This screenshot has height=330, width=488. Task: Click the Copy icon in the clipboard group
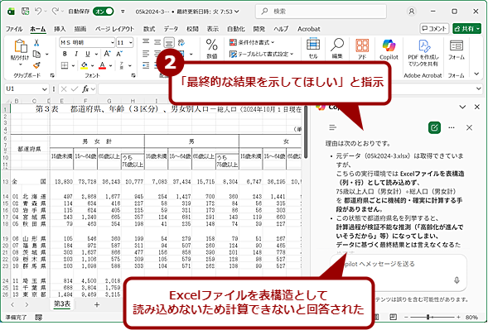point(36,54)
